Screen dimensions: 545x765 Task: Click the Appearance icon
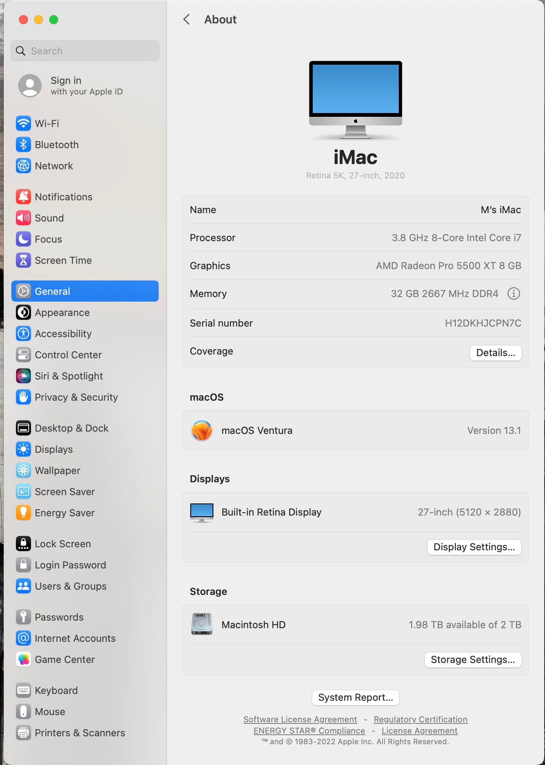pyautogui.click(x=23, y=312)
